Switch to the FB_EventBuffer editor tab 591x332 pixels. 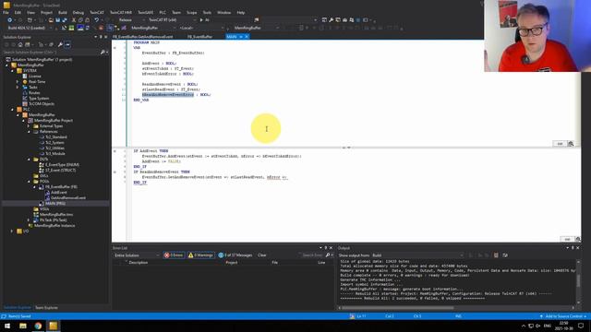click(200, 37)
